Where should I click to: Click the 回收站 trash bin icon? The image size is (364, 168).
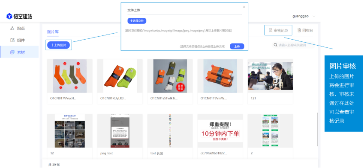299,30
